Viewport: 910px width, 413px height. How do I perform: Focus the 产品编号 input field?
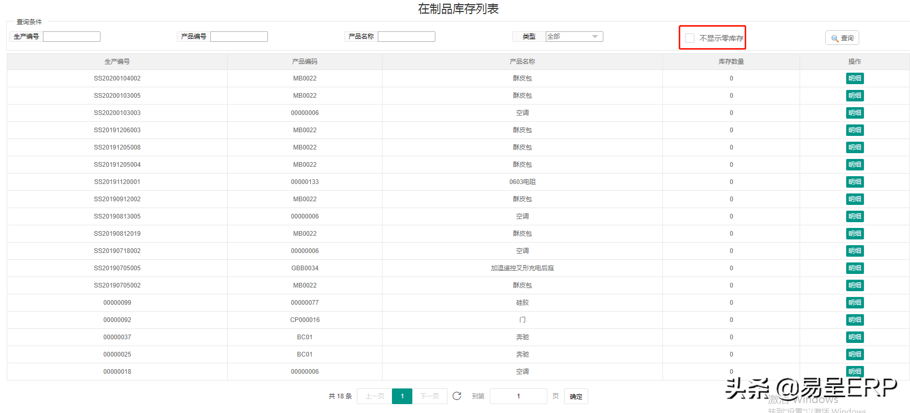239,37
